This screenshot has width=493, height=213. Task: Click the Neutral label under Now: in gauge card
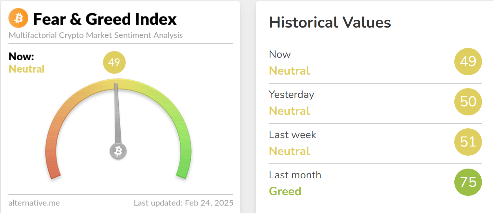tap(27, 69)
